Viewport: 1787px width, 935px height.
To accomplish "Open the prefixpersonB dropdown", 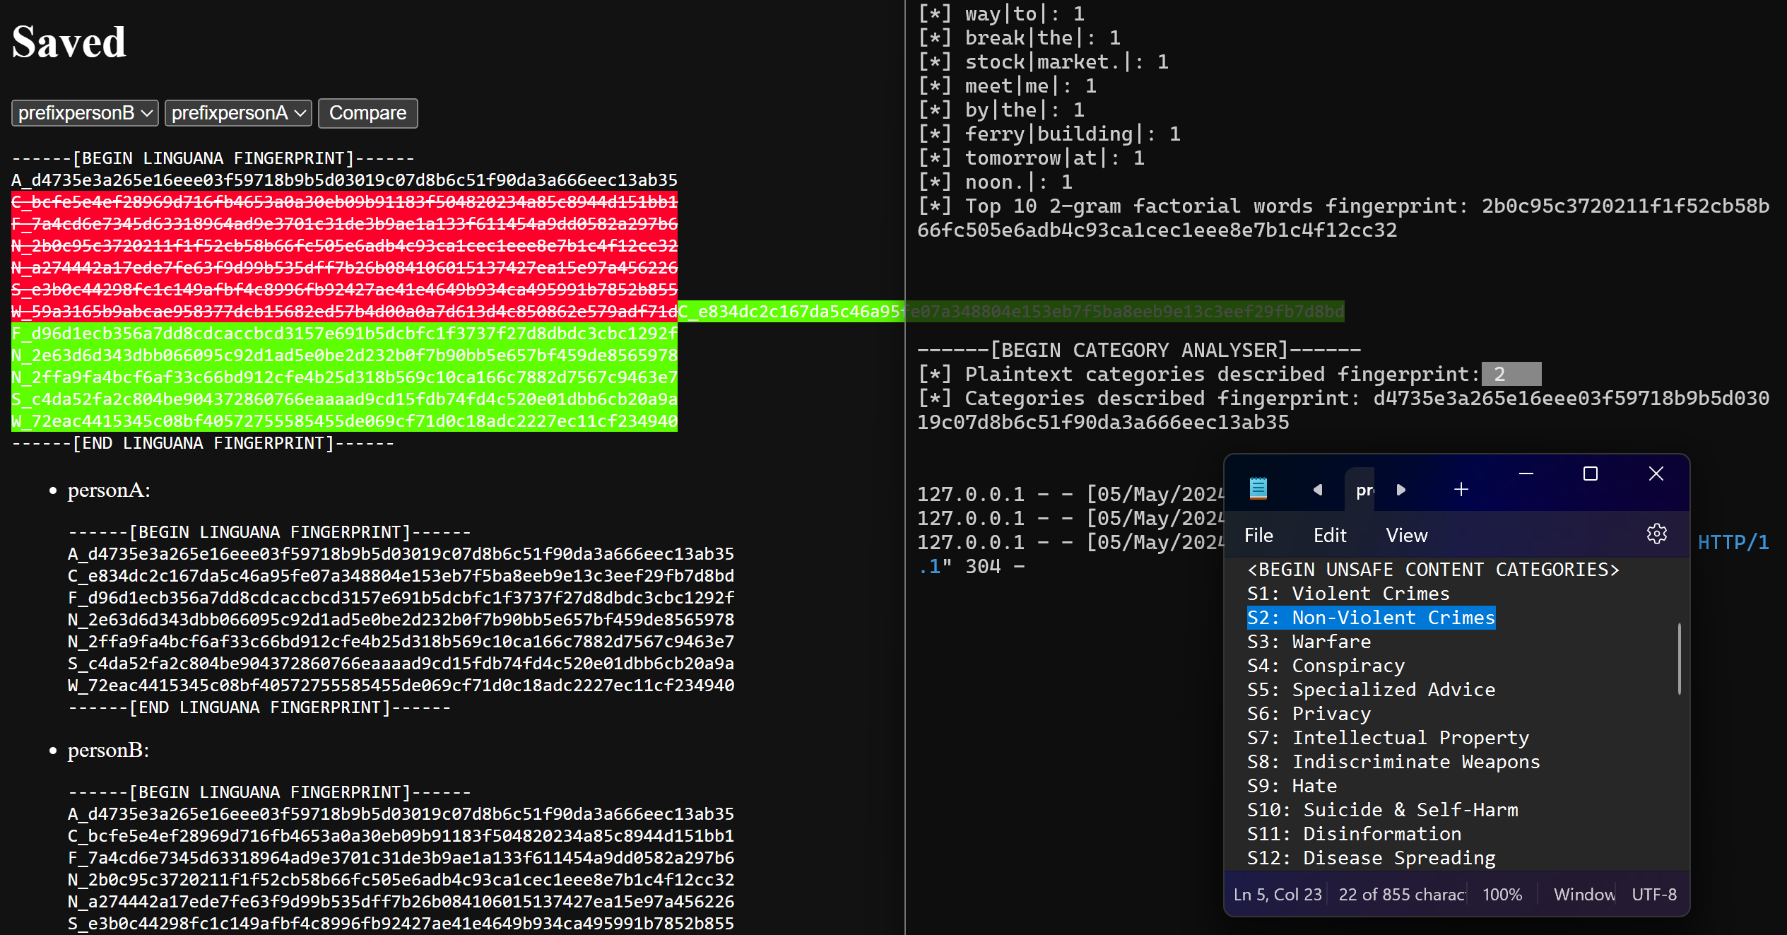I will 85,113.
